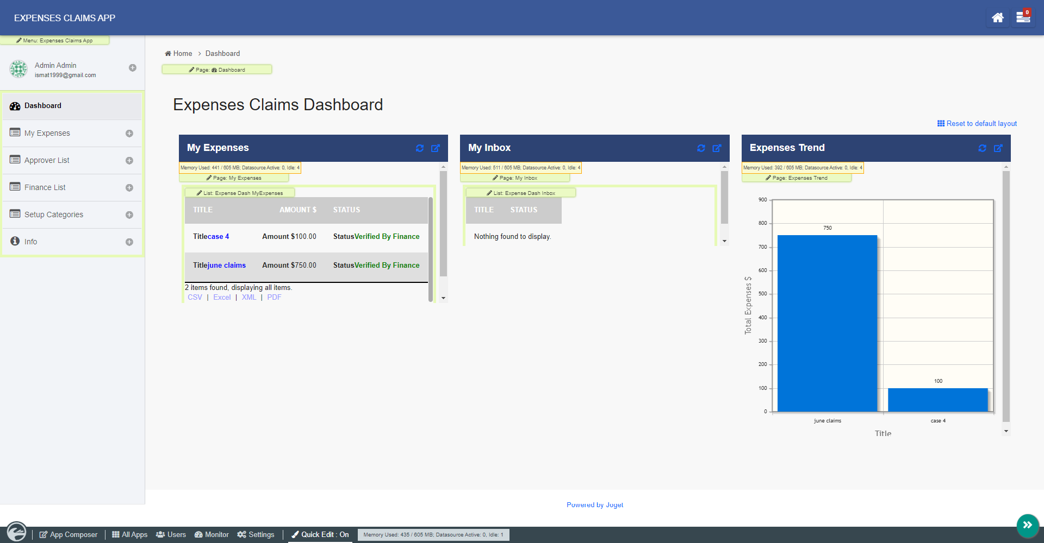The image size is (1044, 543).
Task: Click the Approver List icon in sidebar
Action: tap(15, 160)
